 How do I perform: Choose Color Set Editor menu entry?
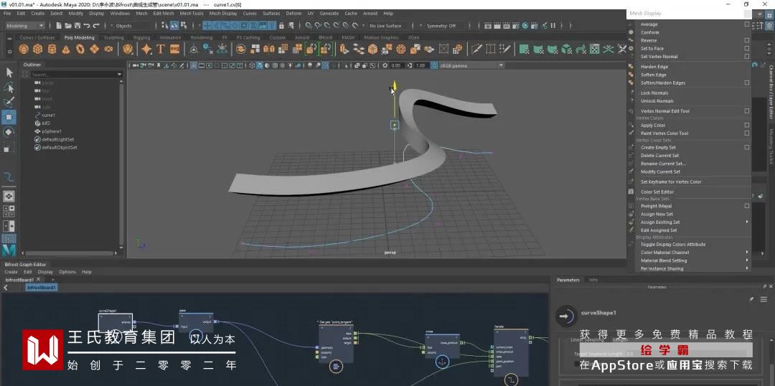657,192
